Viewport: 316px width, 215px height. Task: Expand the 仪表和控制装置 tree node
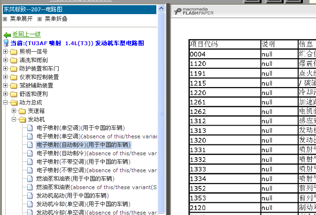click(x=6, y=77)
